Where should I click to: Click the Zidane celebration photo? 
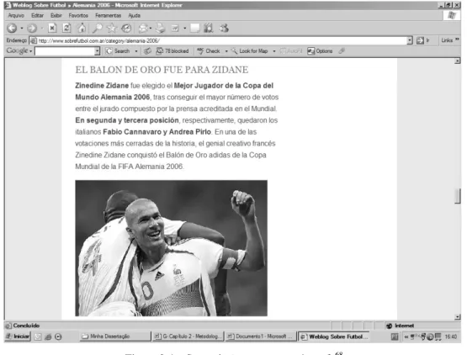click(x=172, y=248)
